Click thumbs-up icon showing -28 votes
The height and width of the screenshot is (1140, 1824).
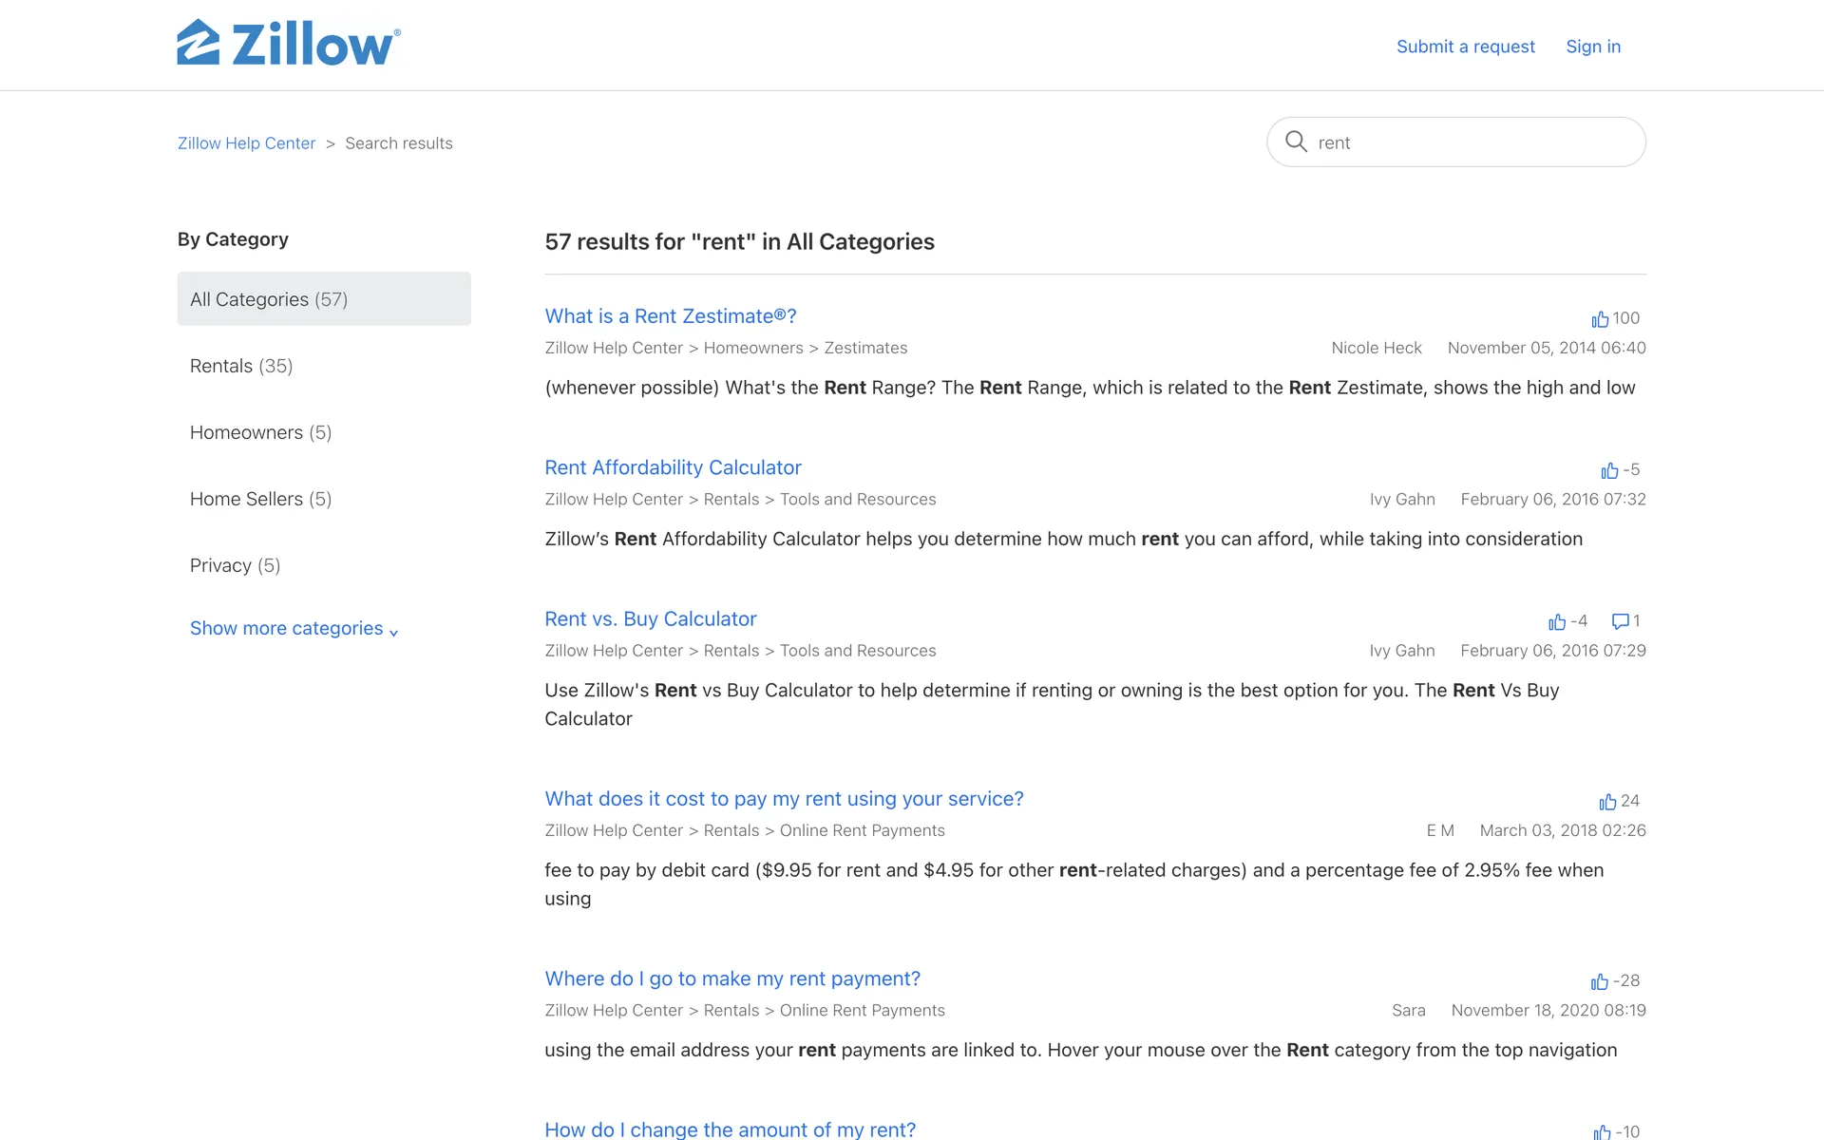[x=1600, y=981]
